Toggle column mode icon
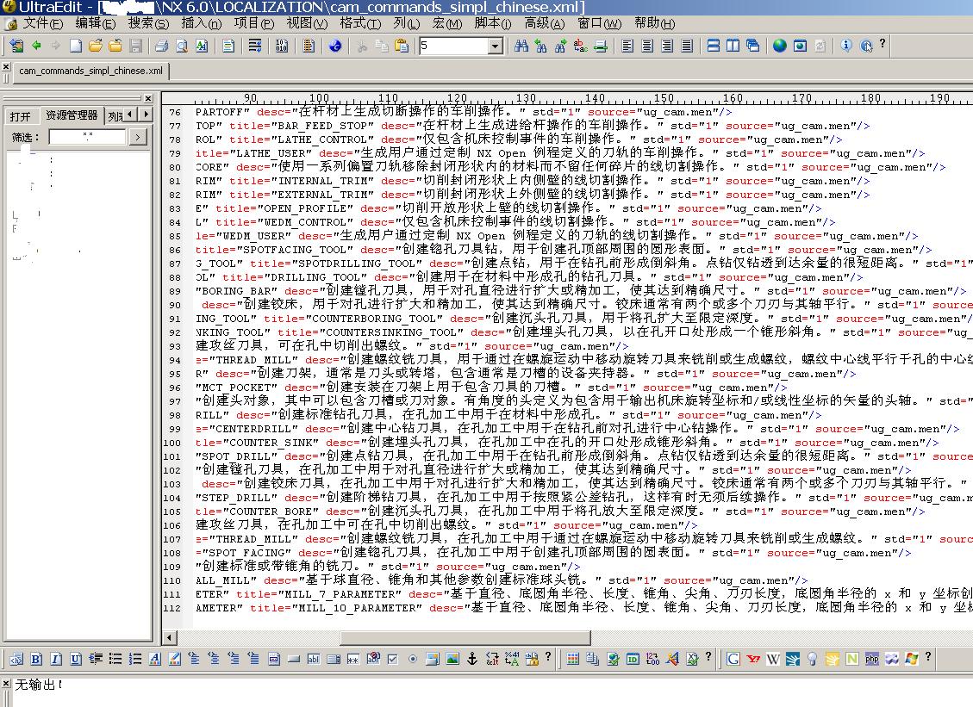This screenshot has width=973, height=707. click(x=309, y=46)
